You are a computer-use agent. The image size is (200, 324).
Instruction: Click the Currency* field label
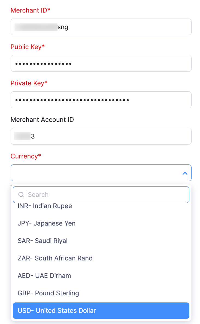click(26, 156)
